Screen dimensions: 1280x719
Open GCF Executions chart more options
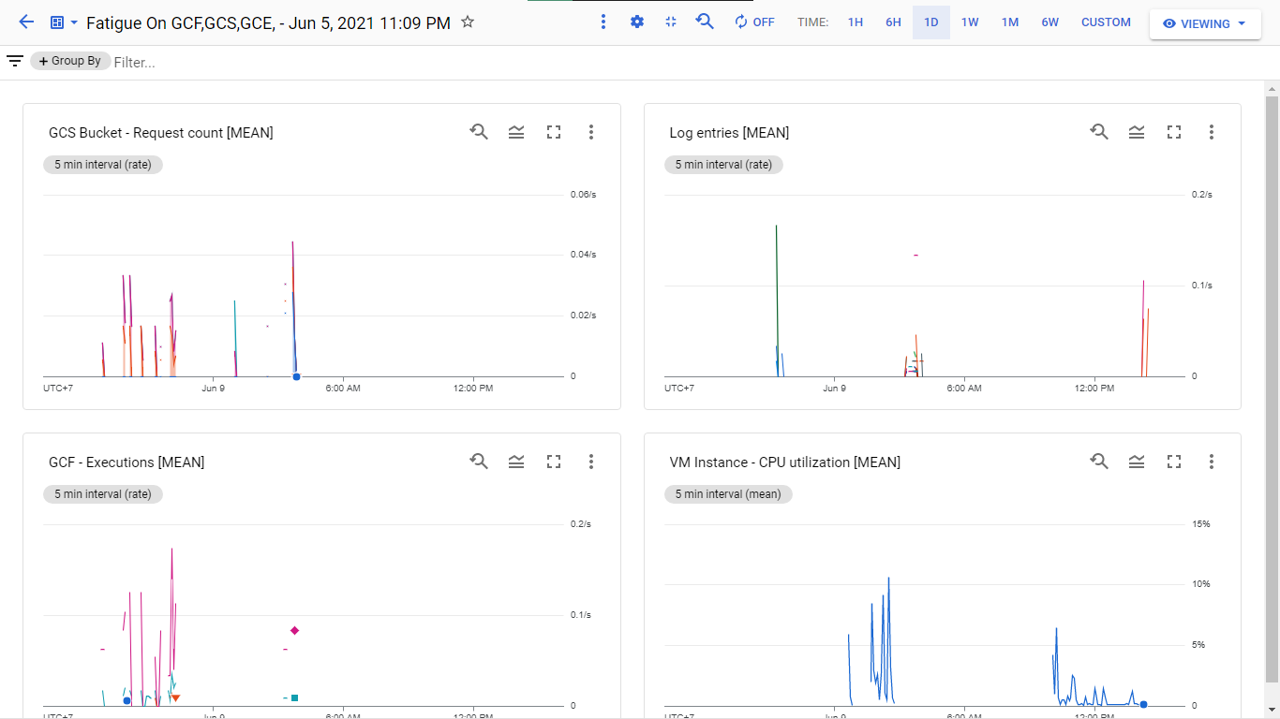click(x=591, y=462)
